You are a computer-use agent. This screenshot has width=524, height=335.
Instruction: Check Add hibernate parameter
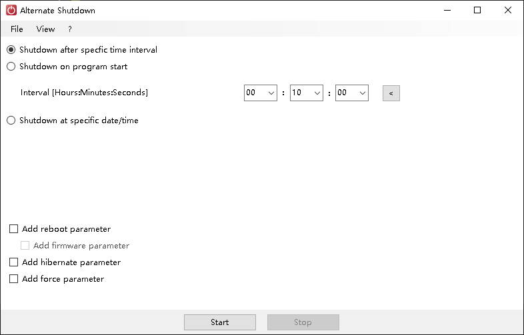coord(14,262)
